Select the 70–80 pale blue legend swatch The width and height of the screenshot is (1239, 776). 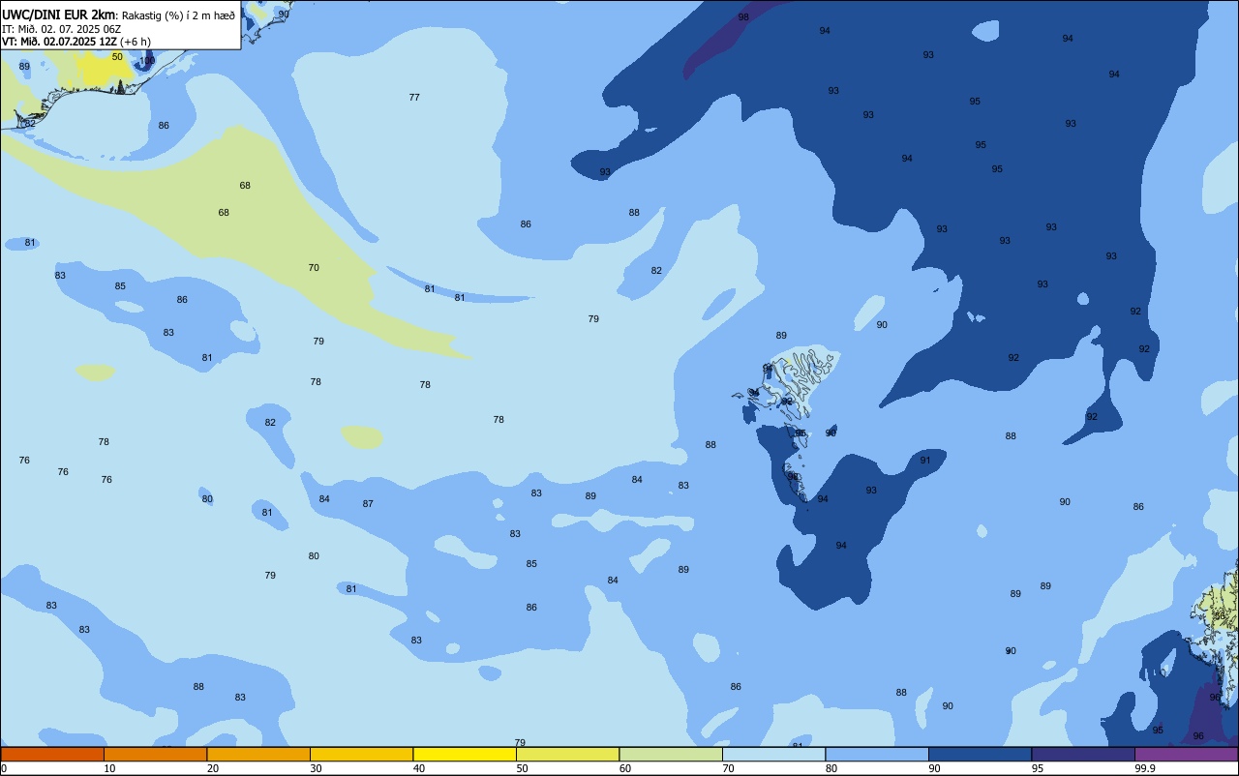(x=773, y=754)
